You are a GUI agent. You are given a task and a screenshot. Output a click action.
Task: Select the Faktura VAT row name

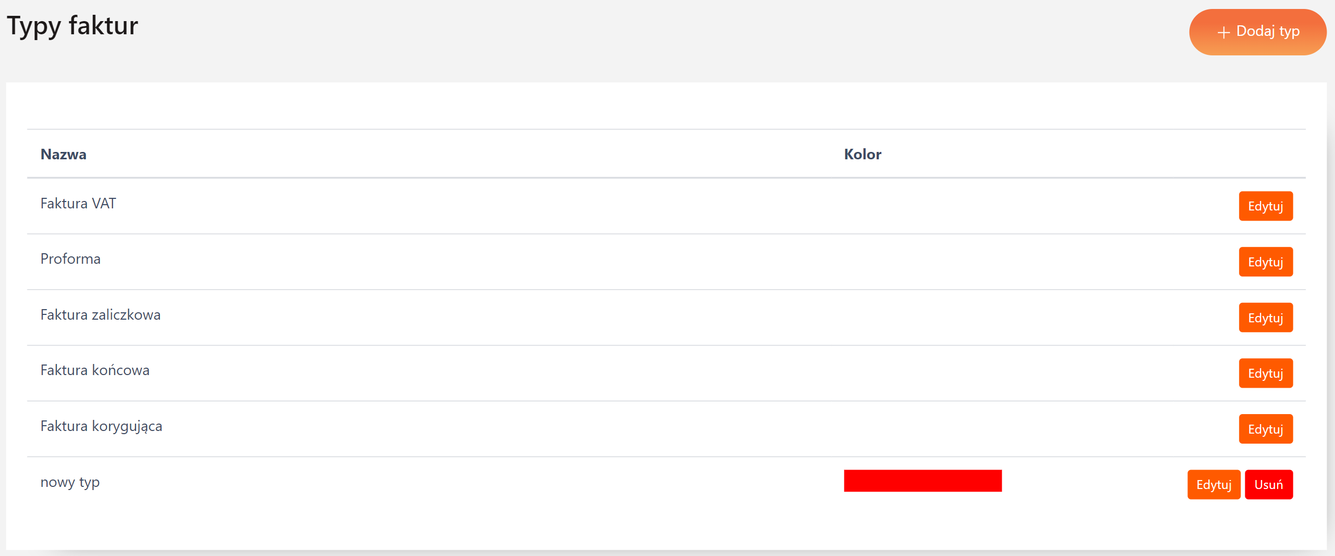pyautogui.click(x=78, y=204)
